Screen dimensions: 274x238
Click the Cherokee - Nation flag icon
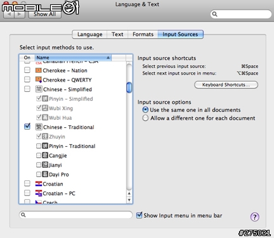(x=39, y=70)
